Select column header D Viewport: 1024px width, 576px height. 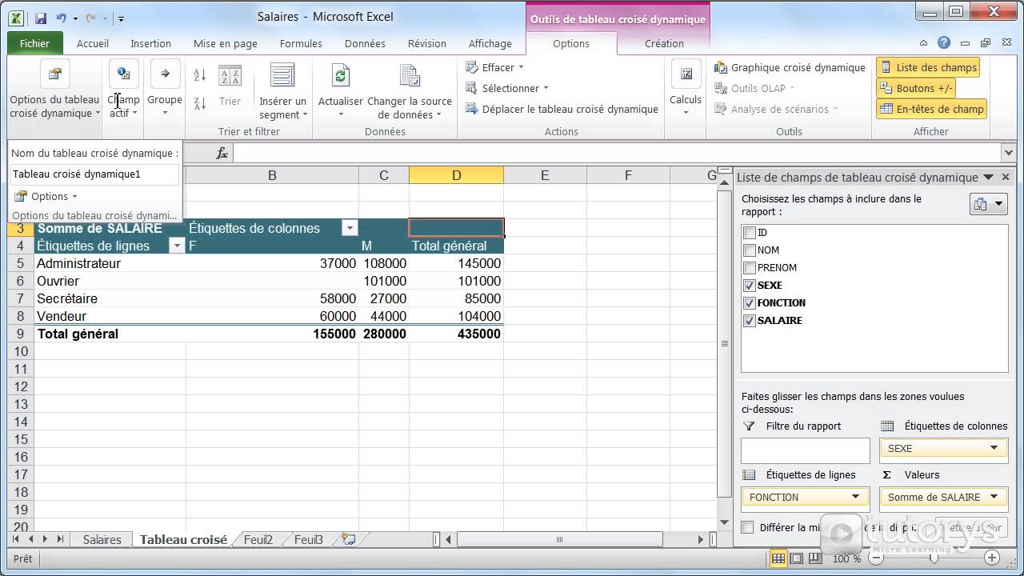(x=456, y=175)
